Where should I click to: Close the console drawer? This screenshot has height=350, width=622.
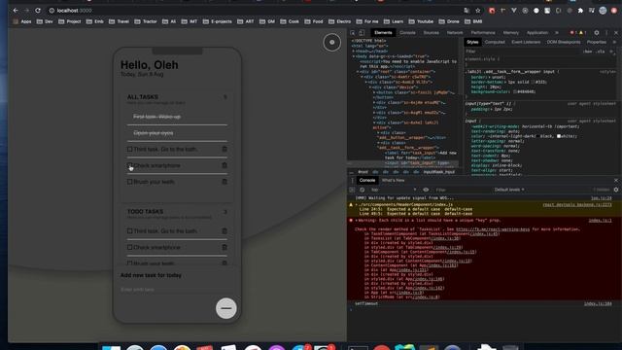tap(615, 180)
